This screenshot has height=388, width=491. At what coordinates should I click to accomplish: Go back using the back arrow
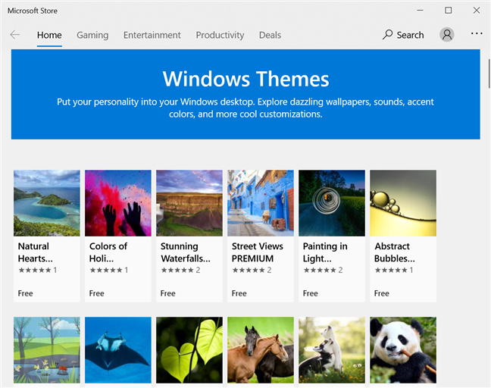pos(14,35)
